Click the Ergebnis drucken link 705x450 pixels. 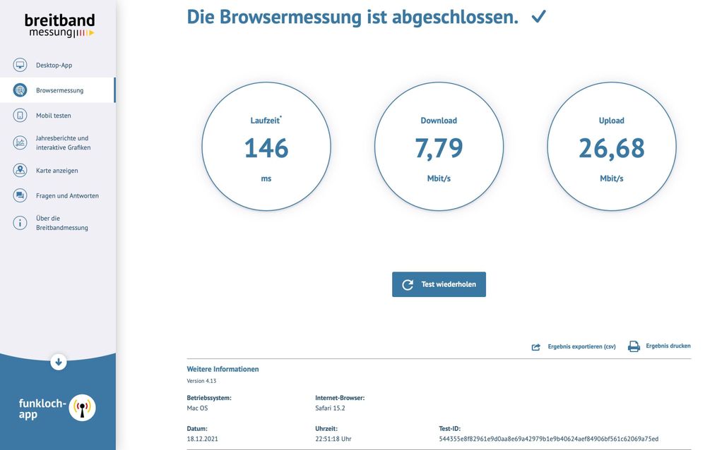pos(667,345)
